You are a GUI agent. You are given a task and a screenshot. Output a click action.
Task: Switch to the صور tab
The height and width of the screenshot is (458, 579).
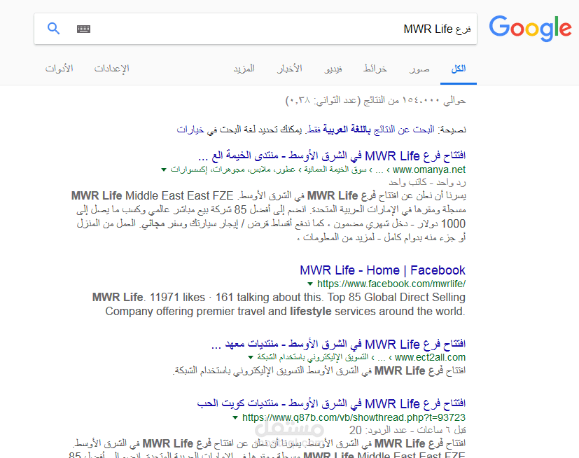(419, 69)
